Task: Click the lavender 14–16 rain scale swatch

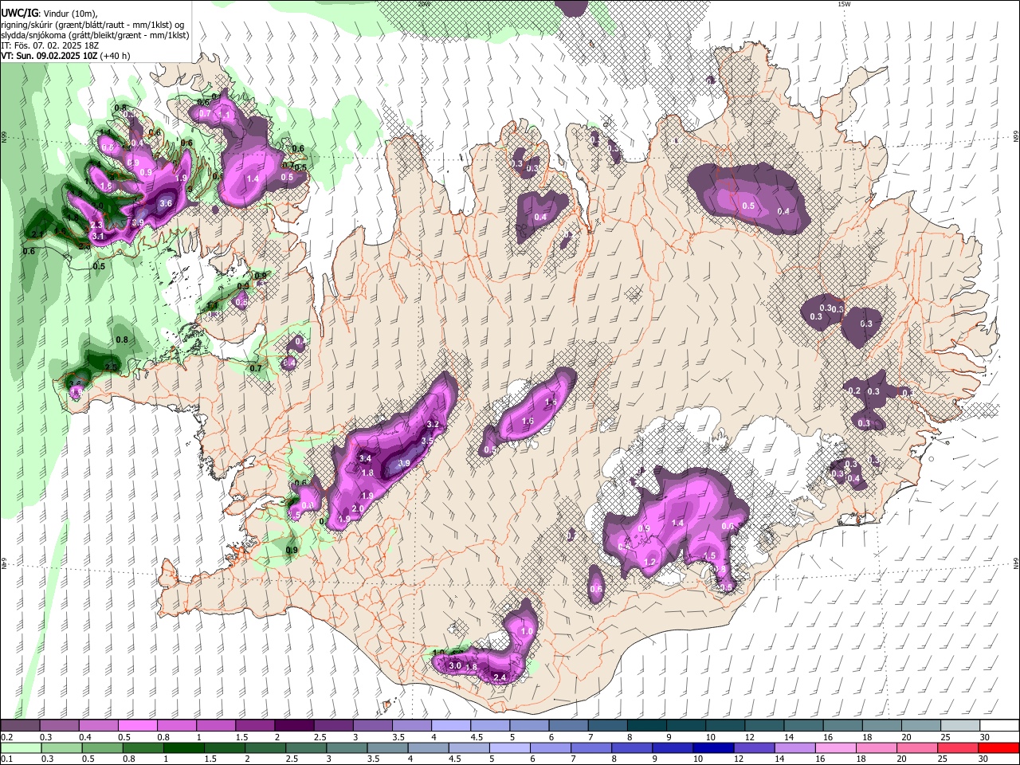Action: tap(794, 747)
